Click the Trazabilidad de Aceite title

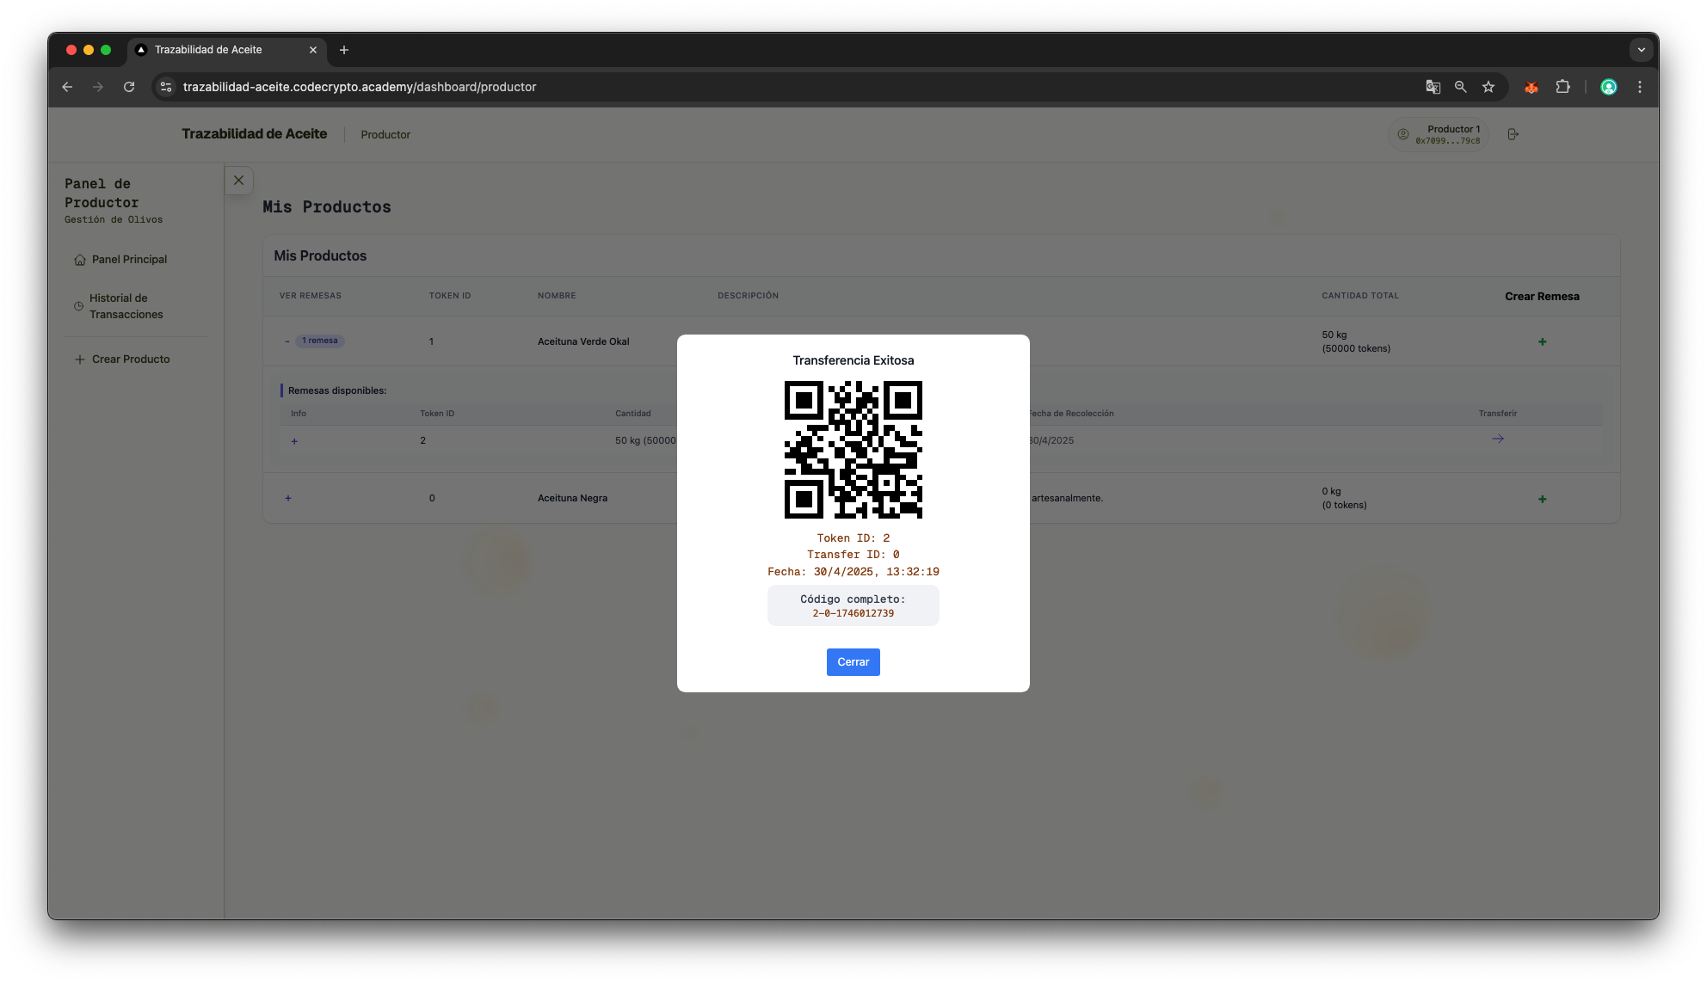pyautogui.click(x=254, y=134)
